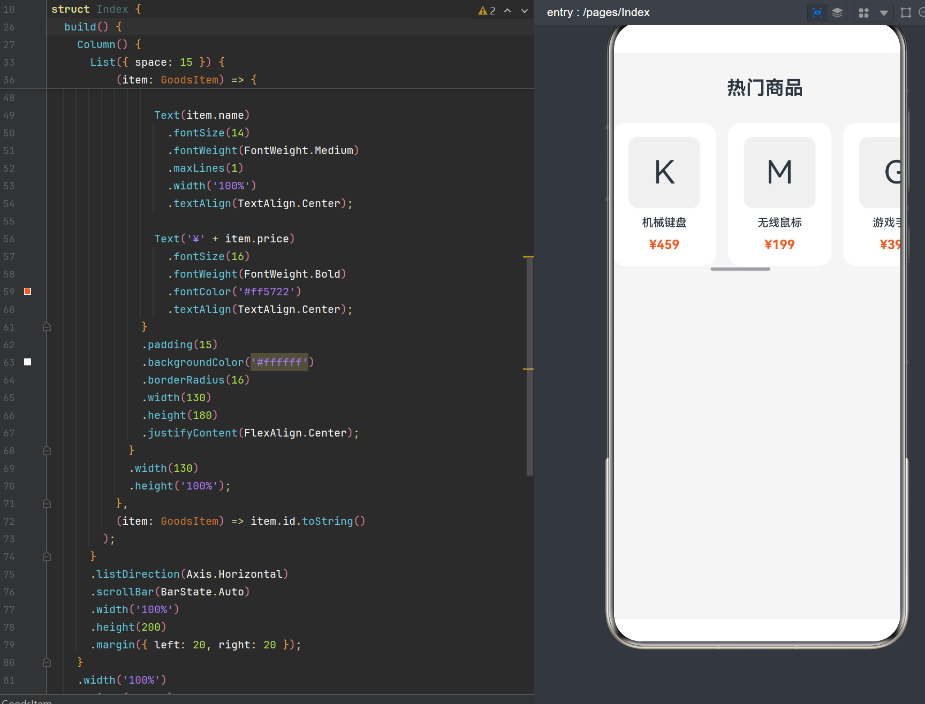
Task: Click the entry : /pages/Index path label
Action: click(598, 12)
